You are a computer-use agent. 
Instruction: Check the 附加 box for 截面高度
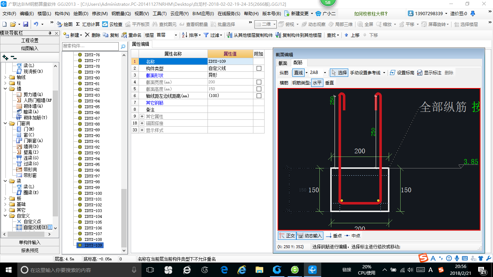(259, 89)
